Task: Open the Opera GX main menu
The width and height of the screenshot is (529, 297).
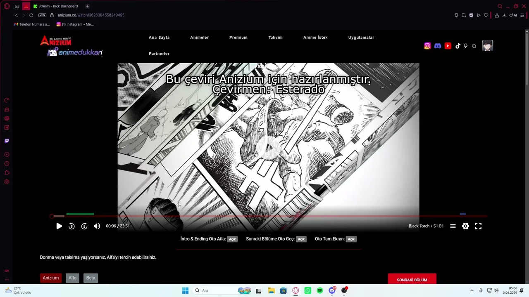Action: point(7,6)
